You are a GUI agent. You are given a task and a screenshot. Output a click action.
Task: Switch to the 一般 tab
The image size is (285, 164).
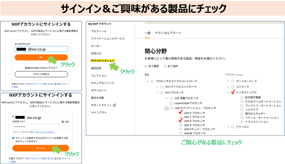click(147, 33)
